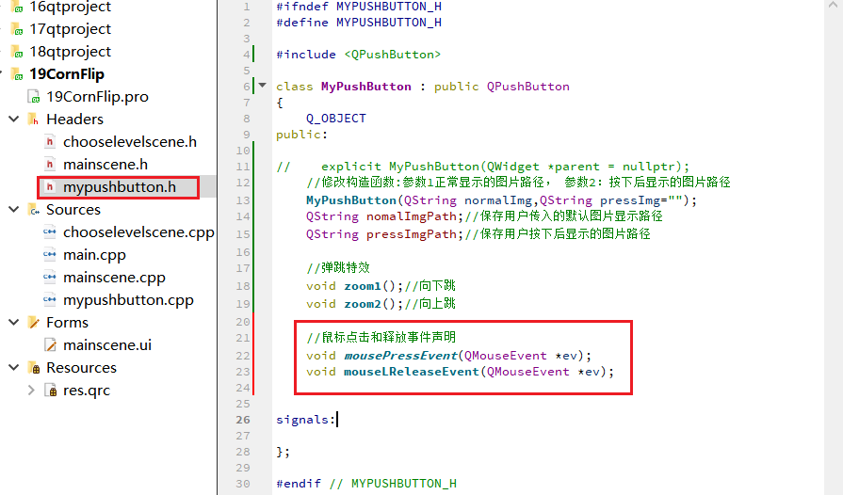Click the Sources folder icon

pyautogui.click(x=34, y=209)
